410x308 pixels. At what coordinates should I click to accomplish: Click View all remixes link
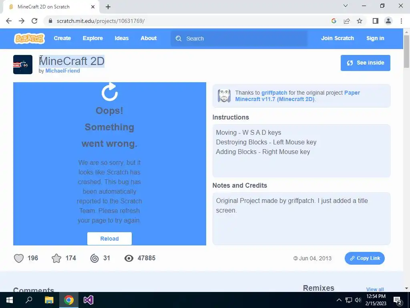coord(375,289)
